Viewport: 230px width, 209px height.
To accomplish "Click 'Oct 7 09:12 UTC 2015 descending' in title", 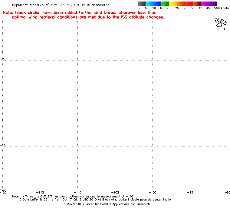I will 80,5.
